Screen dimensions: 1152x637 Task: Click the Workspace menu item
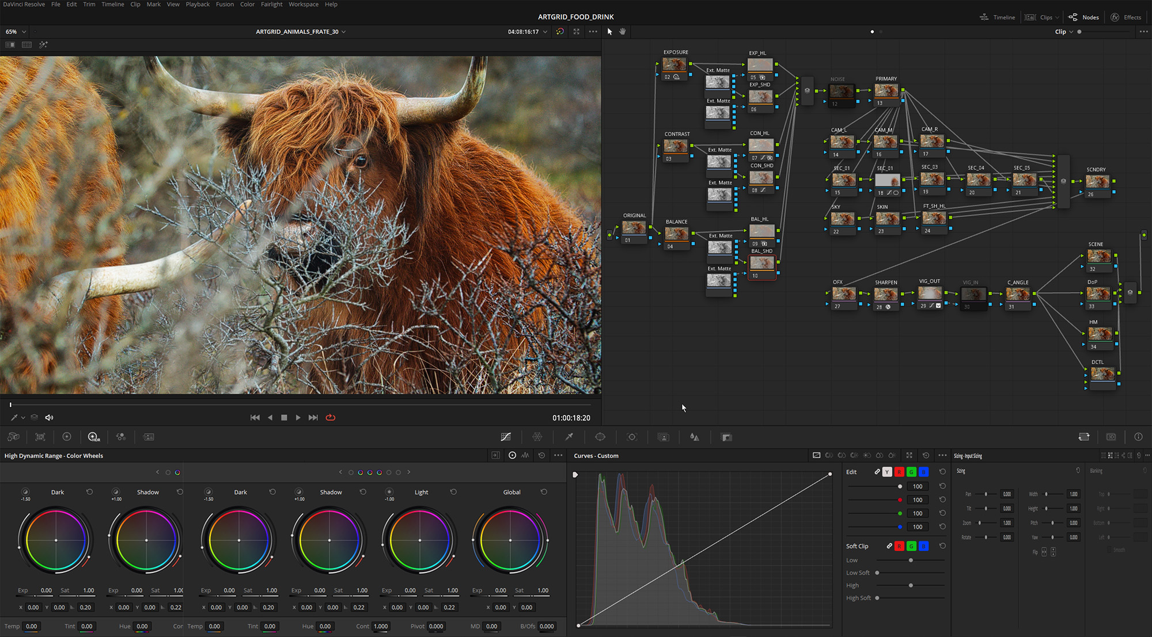(302, 4)
